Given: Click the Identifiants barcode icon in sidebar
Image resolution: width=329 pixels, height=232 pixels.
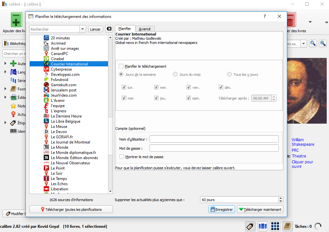Looking at the screenshot, I should pyautogui.click(x=13, y=131).
